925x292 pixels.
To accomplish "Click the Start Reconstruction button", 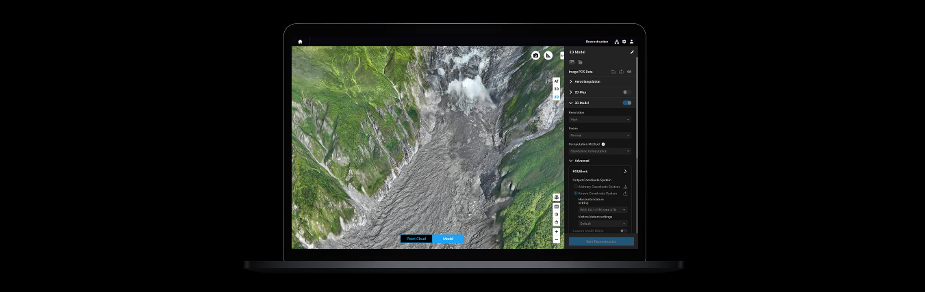I will [x=601, y=241].
